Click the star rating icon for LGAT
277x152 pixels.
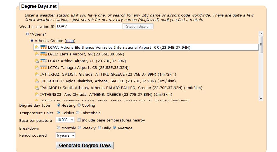pyautogui.click(x=43, y=61)
